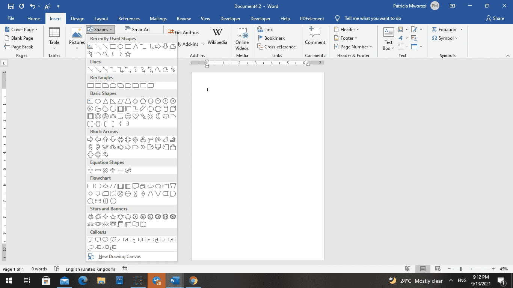The height and width of the screenshot is (288, 513).
Task: Choose the 5-Point Star shape
Action: pyautogui.click(x=113, y=217)
